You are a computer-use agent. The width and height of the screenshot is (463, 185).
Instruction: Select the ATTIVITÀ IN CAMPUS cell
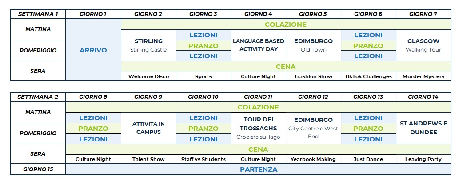click(148, 128)
